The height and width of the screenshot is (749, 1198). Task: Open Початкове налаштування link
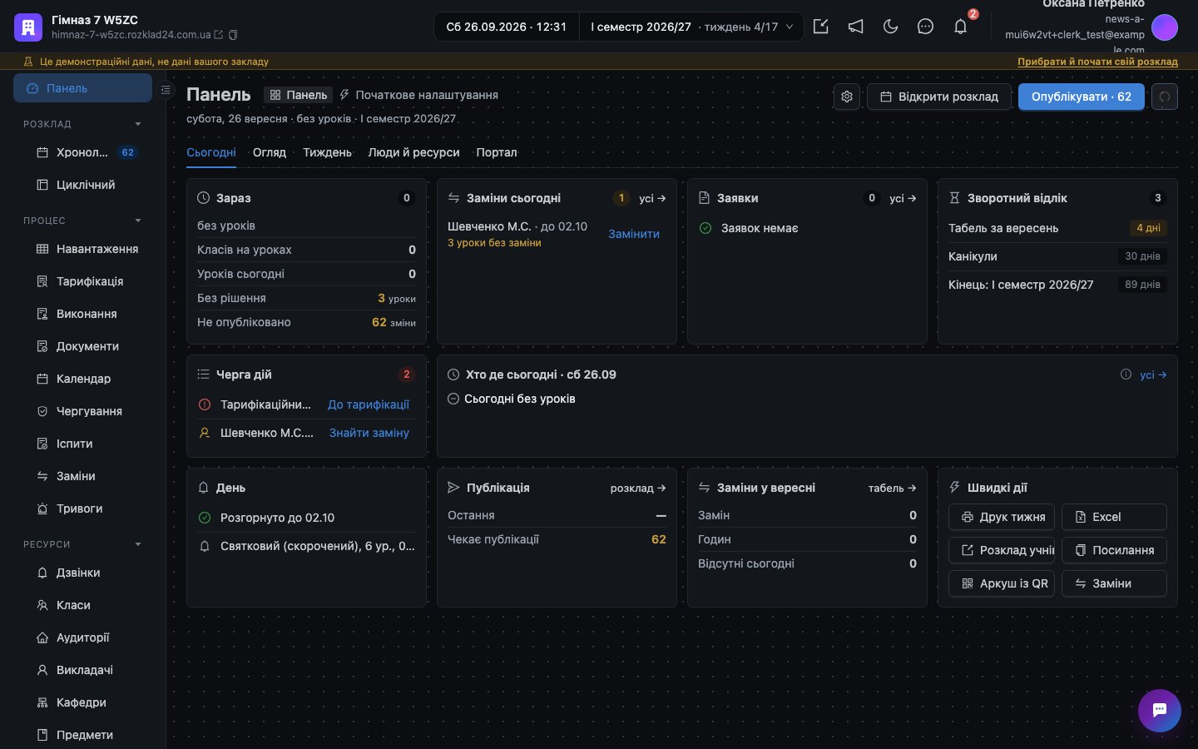coord(418,95)
